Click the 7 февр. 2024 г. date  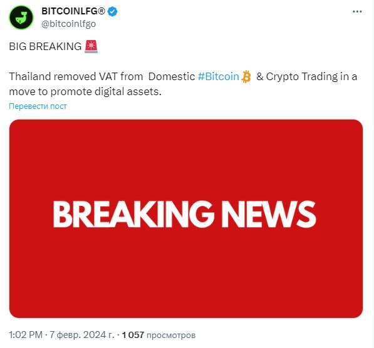82,335
